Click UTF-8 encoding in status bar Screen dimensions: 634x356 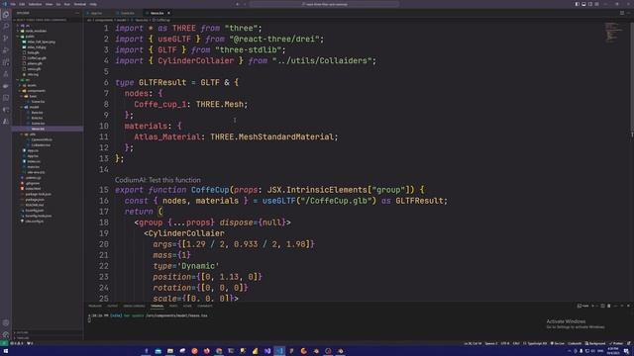(505, 343)
